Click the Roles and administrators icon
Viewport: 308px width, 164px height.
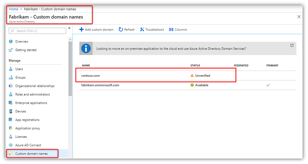click(11, 94)
